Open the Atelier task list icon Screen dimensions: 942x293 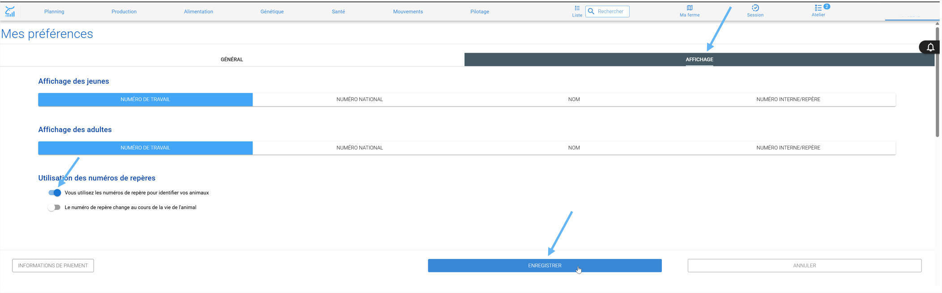click(x=818, y=11)
